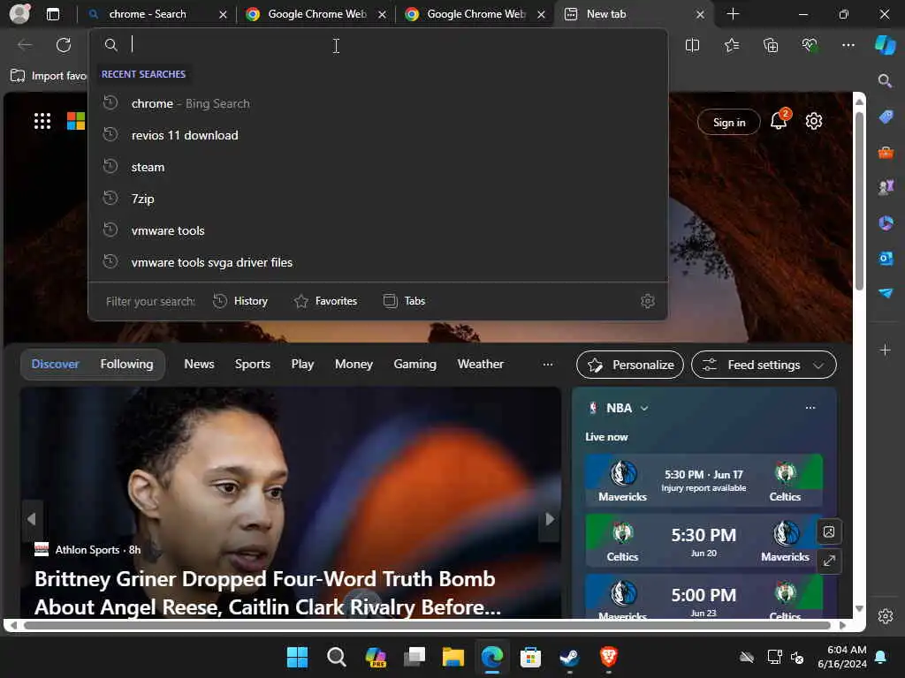Open Brave browser from the taskbar
Image resolution: width=905 pixels, height=678 pixels.
point(608,657)
